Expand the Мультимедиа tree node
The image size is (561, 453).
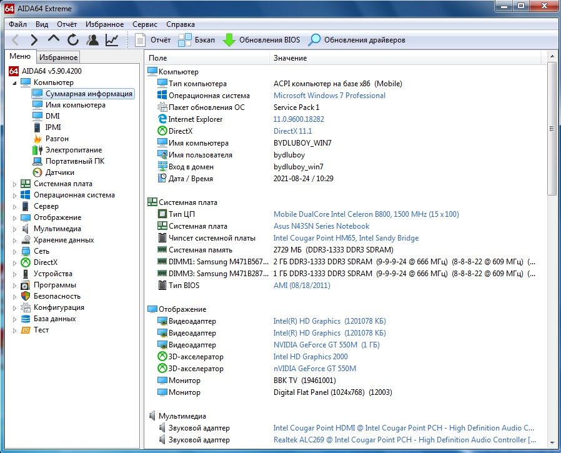pos(14,229)
